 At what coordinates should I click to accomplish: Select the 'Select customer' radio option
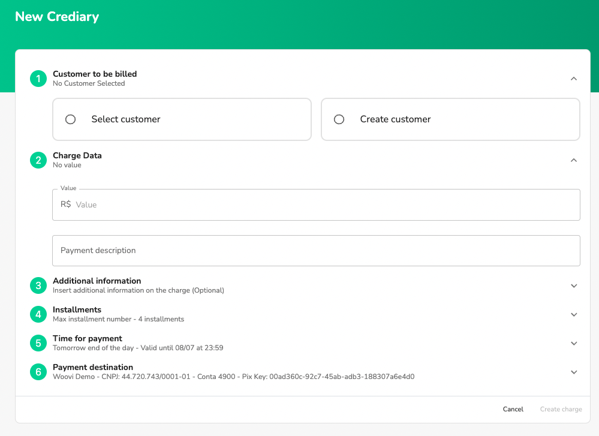click(71, 119)
